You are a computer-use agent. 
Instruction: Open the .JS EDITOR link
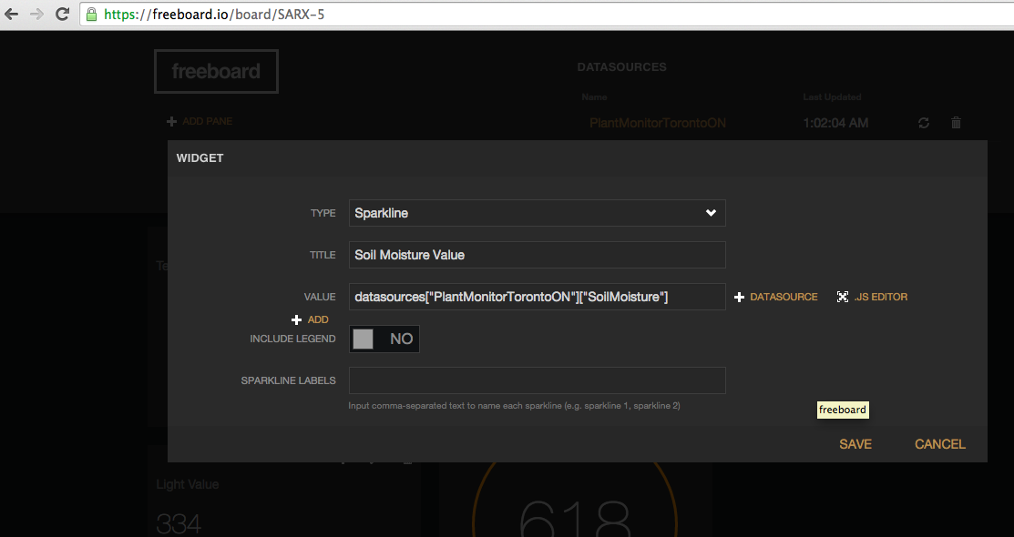click(881, 297)
